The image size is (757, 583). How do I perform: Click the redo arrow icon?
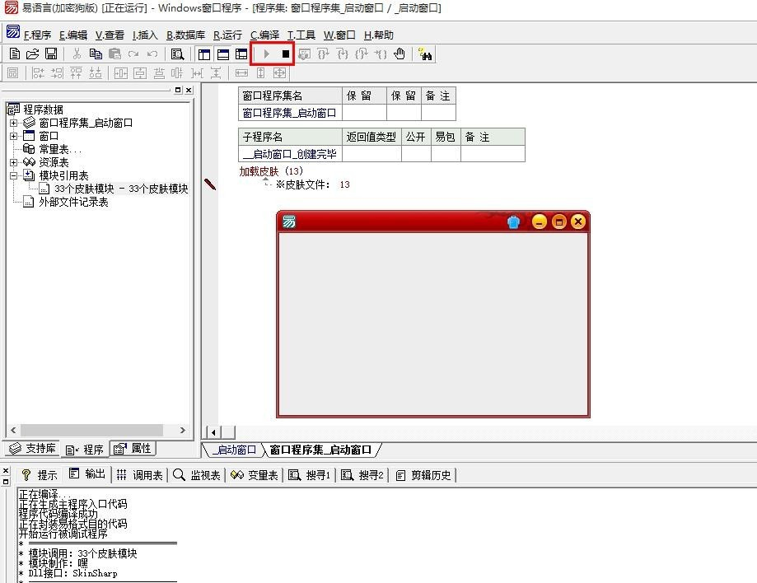[133, 54]
